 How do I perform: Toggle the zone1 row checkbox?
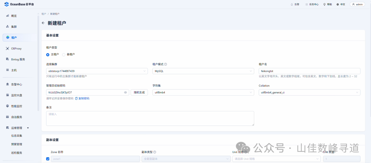(x=48, y=159)
